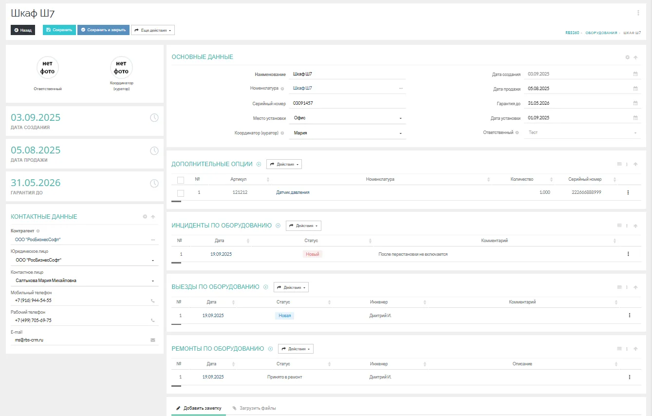Click the envelope icon in E-mail field
Viewport: 652px width, 416px height.
point(153,340)
